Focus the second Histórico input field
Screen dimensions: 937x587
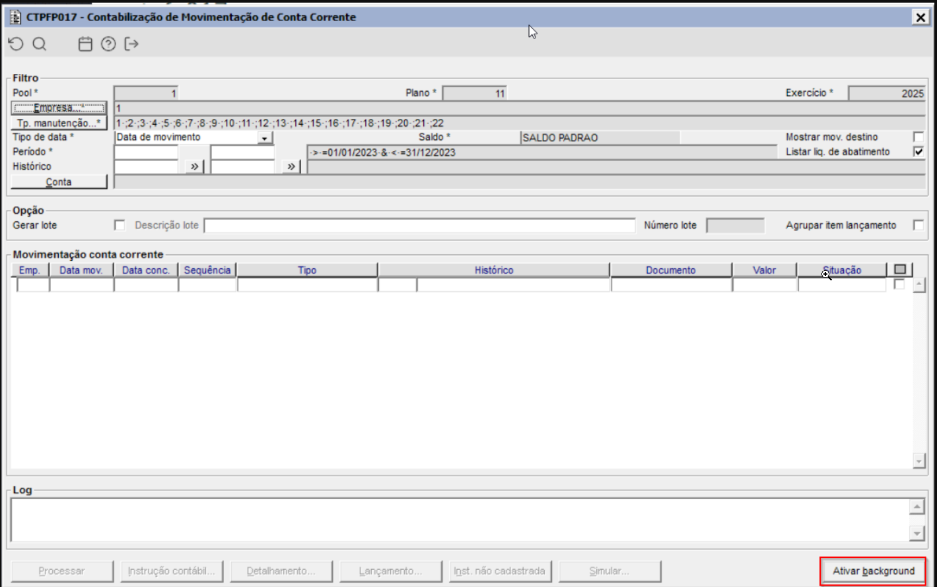tap(243, 166)
